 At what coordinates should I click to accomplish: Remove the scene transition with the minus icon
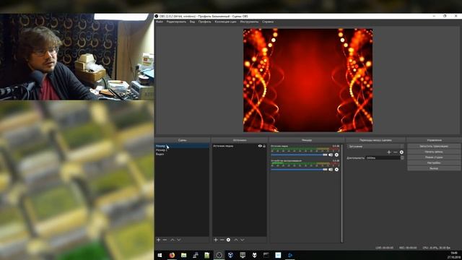point(396,152)
